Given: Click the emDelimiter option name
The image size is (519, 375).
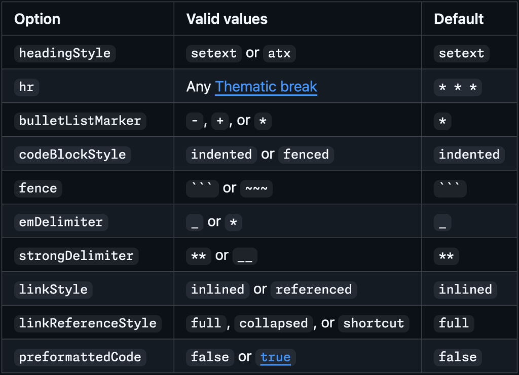Looking at the screenshot, I should tap(61, 222).
